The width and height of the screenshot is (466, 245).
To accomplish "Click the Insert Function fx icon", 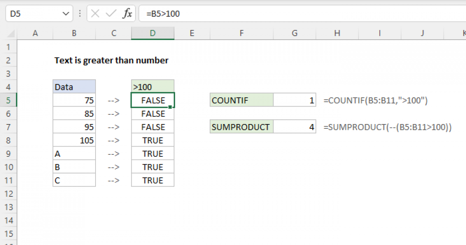I will pos(127,14).
